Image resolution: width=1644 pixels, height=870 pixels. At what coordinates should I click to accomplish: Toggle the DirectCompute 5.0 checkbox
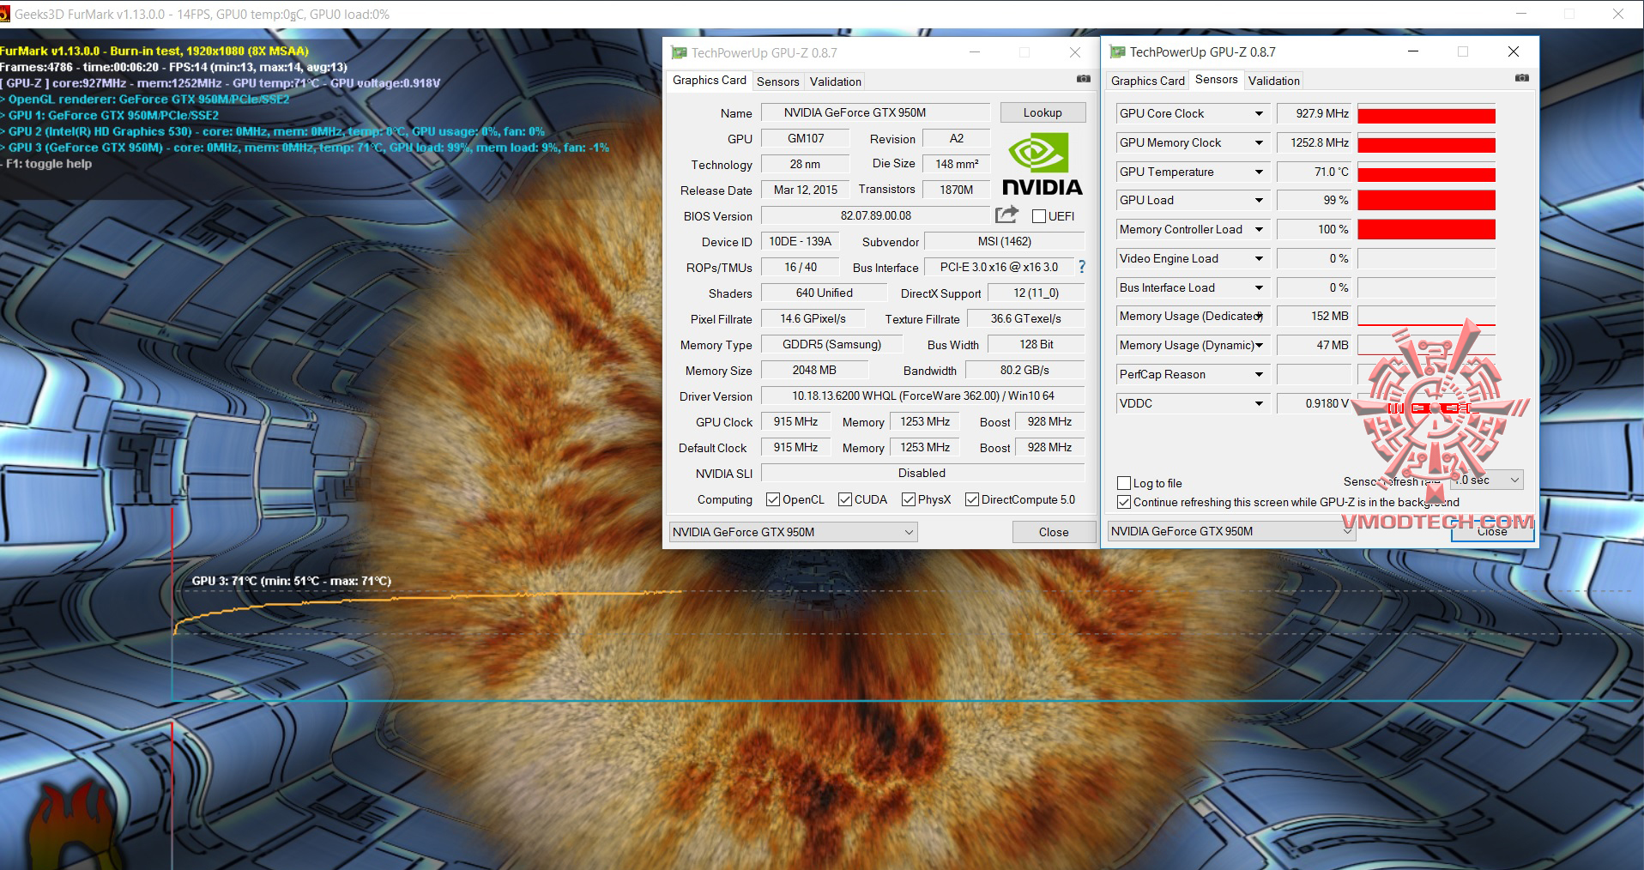(972, 499)
